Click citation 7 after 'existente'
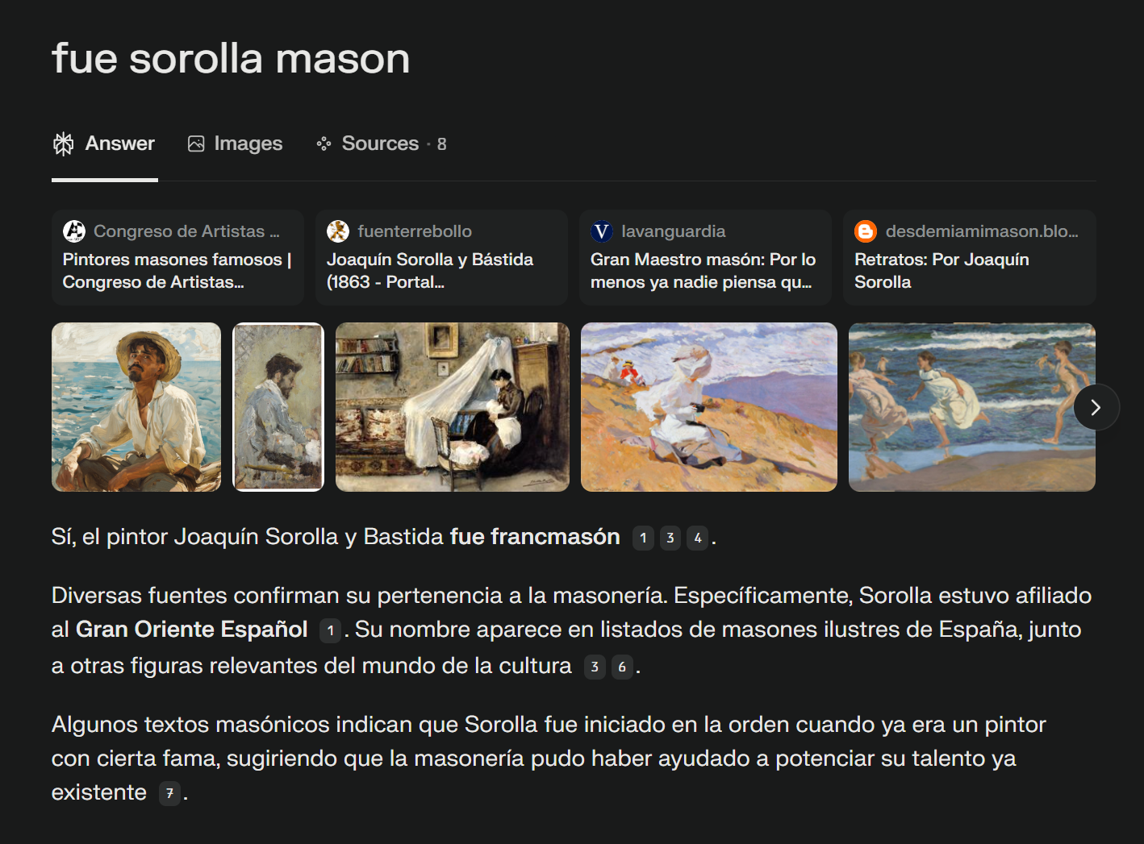 pos(169,793)
